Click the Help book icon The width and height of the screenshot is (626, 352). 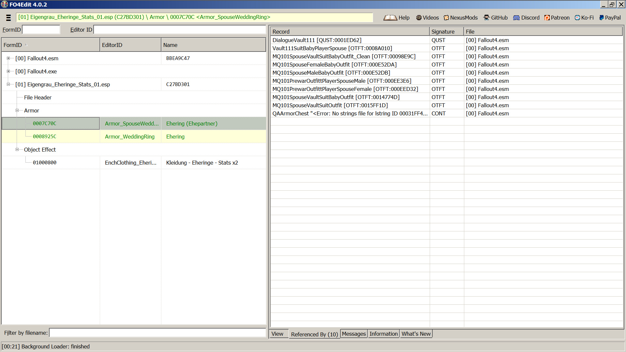390,18
